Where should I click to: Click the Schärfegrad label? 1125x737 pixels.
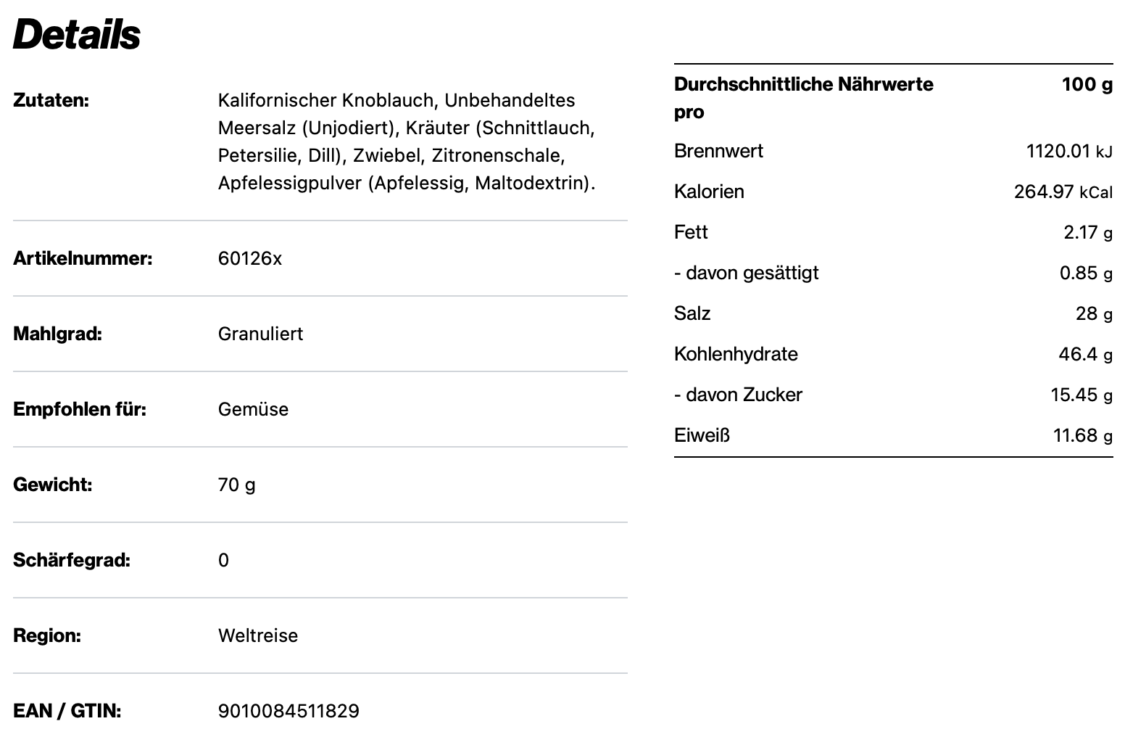click(x=72, y=560)
